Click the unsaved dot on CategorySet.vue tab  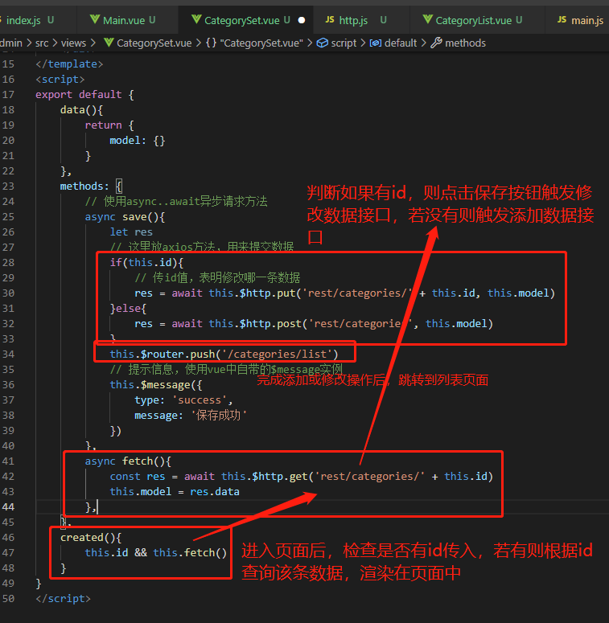click(302, 20)
